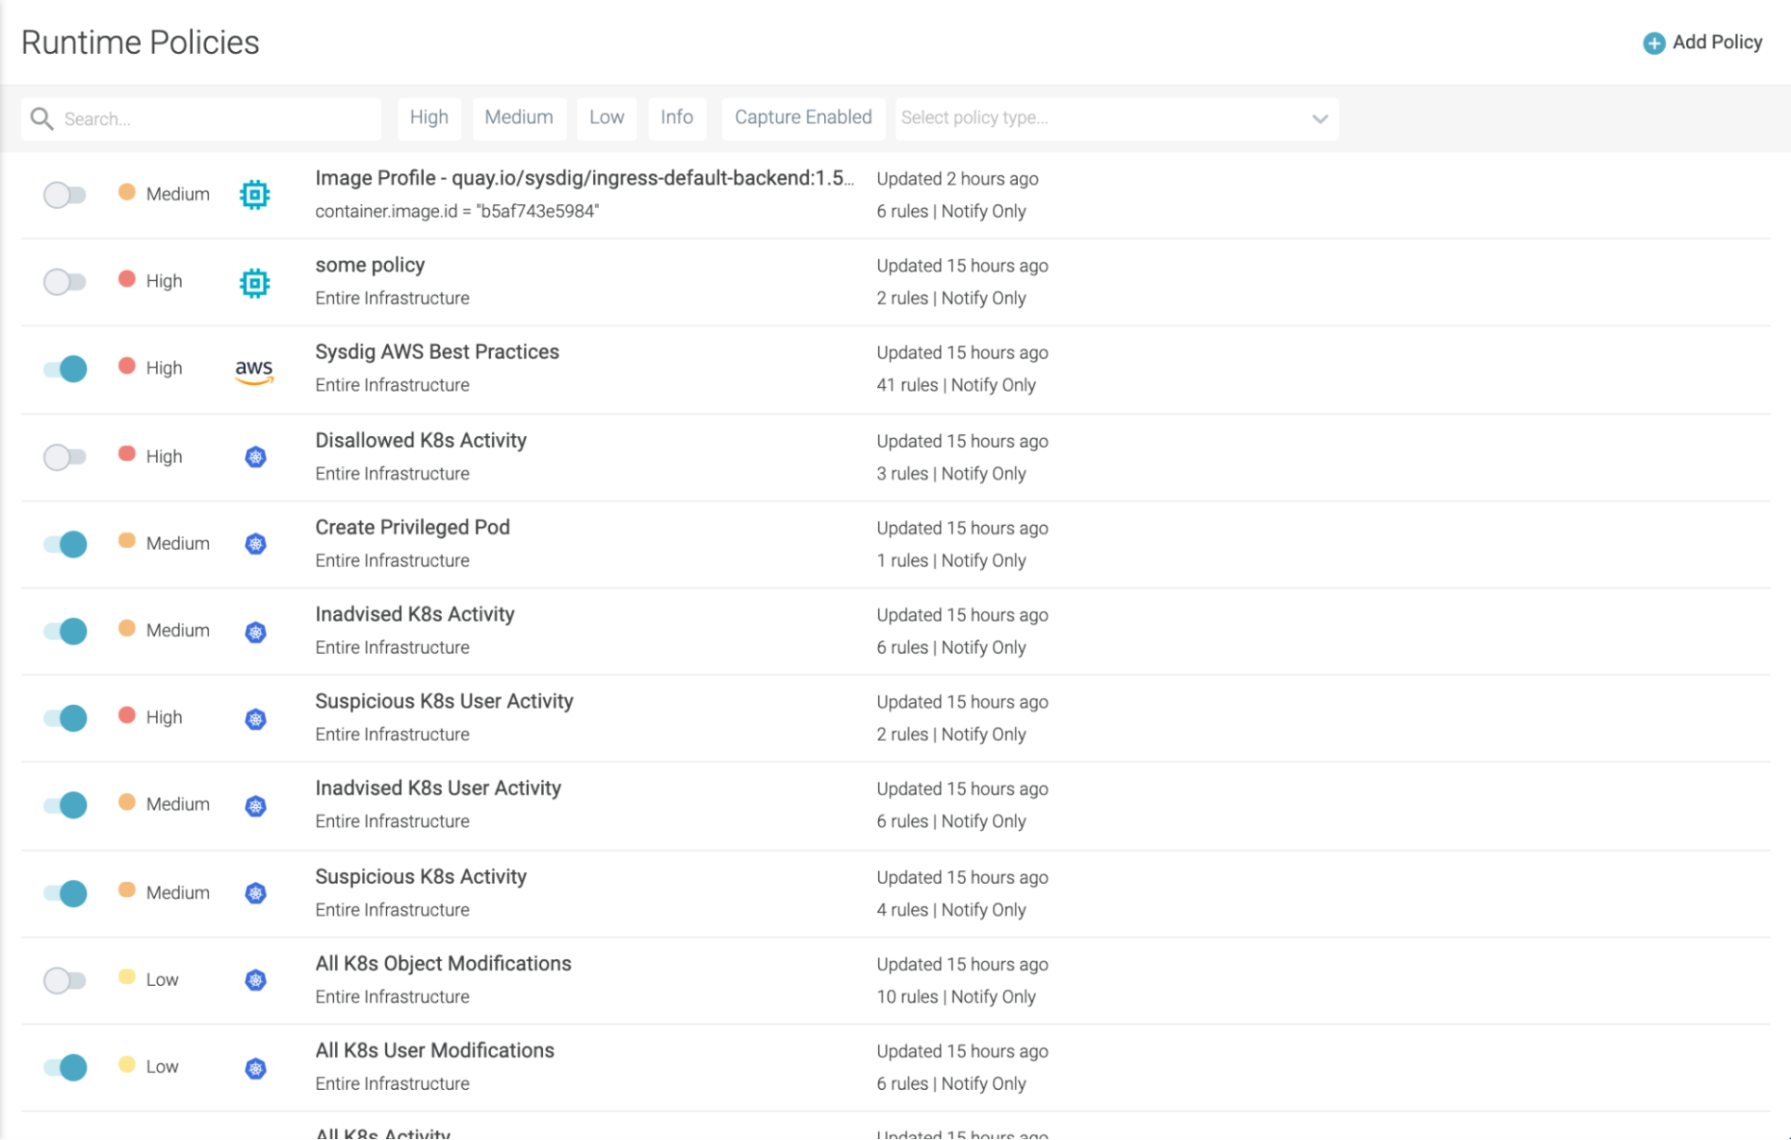Image resolution: width=1791 pixels, height=1140 pixels.
Task: Click chip icon next to some policy
Action: pos(254,283)
